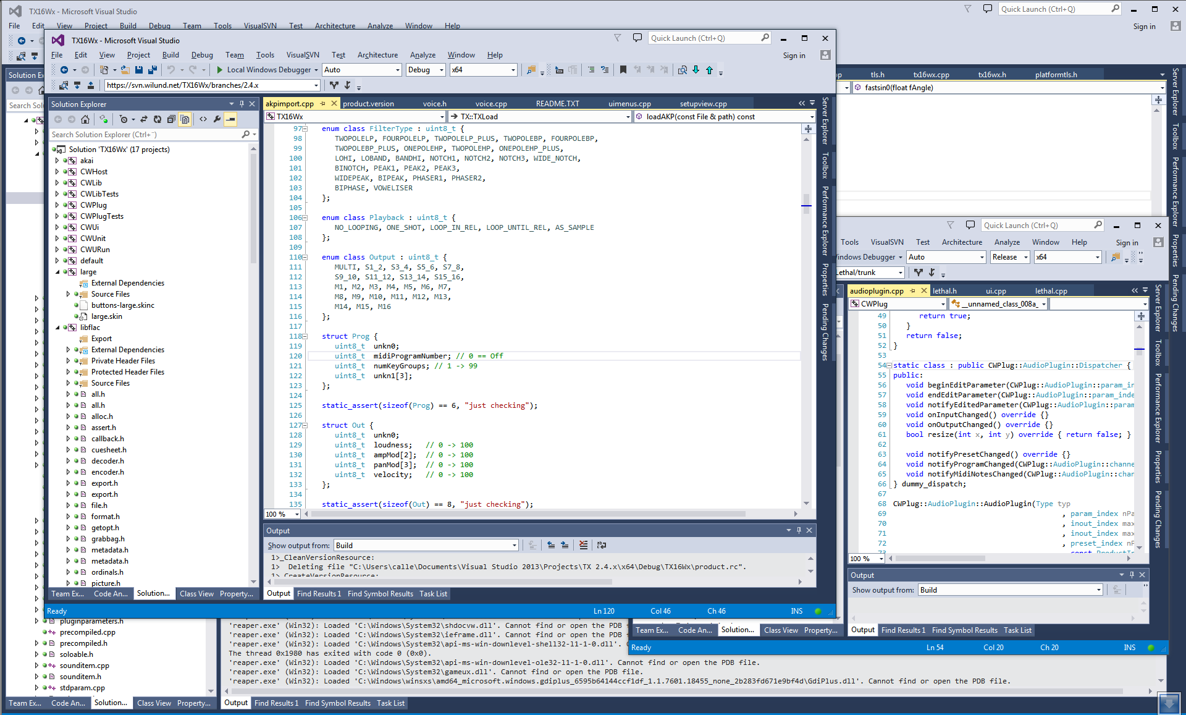Toggle Preview Selected Items in Solution Explorer
1186x715 pixels.
pos(230,119)
